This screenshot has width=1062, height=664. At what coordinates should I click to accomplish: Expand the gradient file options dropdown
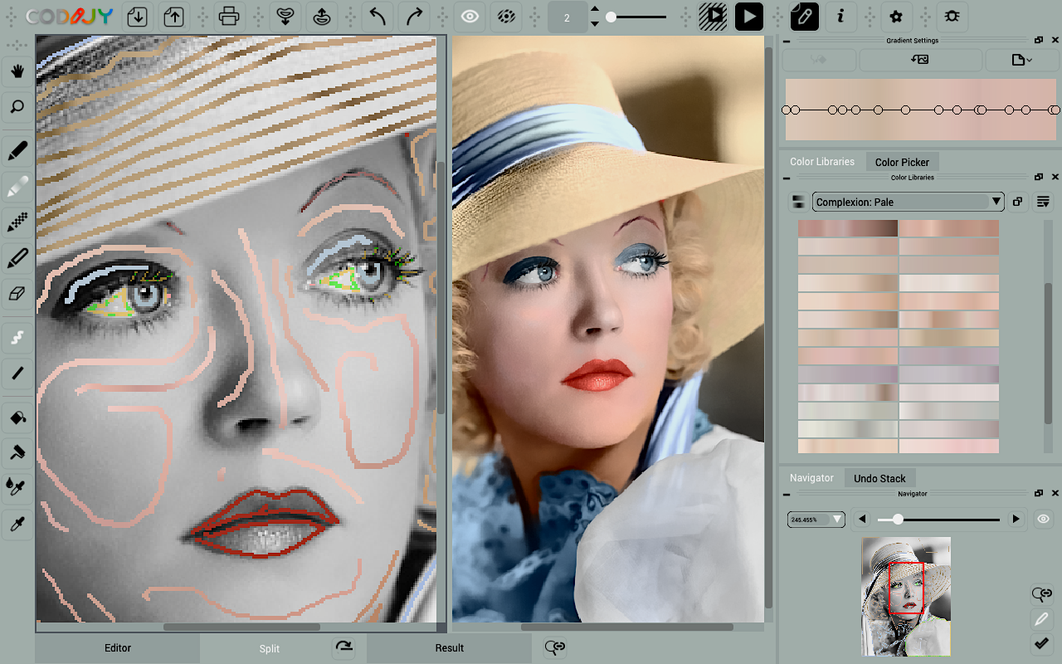pyautogui.click(x=1022, y=60)
